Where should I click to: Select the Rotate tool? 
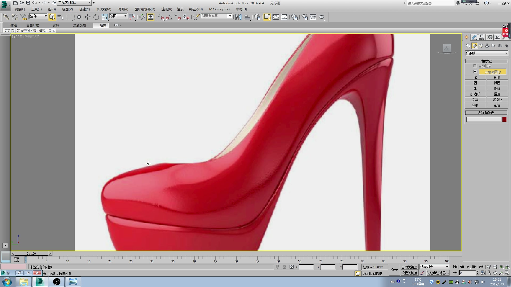coord(96,17)
